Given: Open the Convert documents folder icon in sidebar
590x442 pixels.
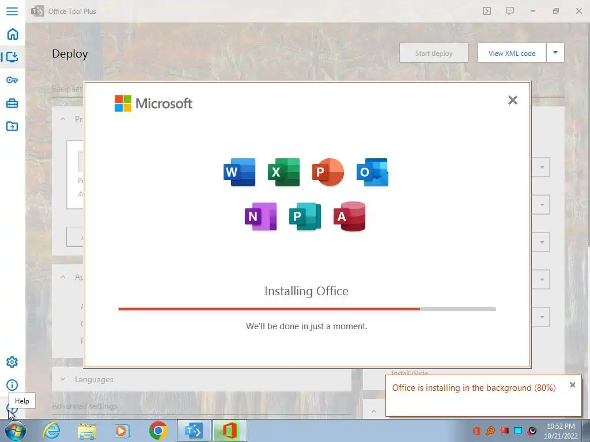Looking at the screenshot, I should tap(12, 126).
